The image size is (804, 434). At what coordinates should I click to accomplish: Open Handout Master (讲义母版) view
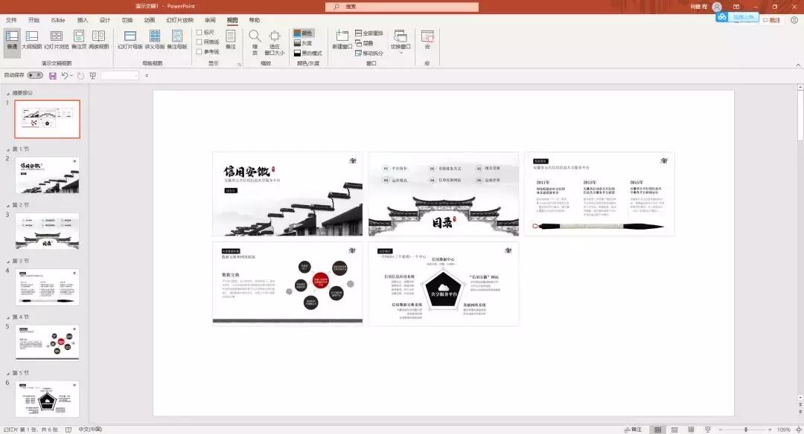(154, 40)
